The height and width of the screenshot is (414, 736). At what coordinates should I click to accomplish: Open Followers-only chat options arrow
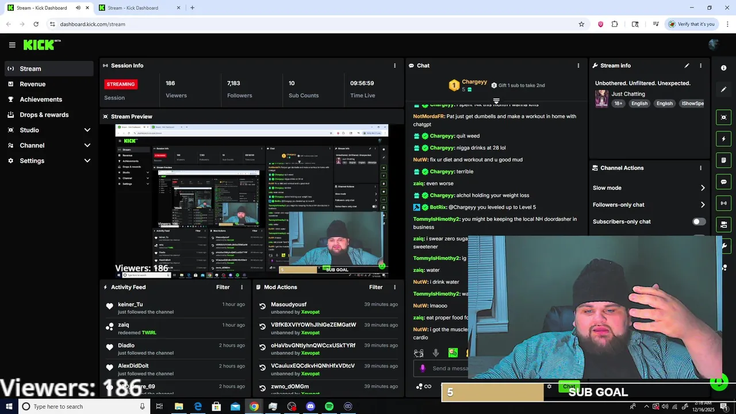point(703,205)
